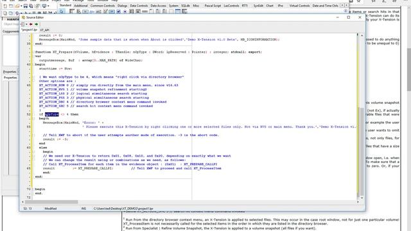Open the LazControls palette tab
The width and height of the screenshot is (411, 231).
pyautogui.click(x=231, y=6)
